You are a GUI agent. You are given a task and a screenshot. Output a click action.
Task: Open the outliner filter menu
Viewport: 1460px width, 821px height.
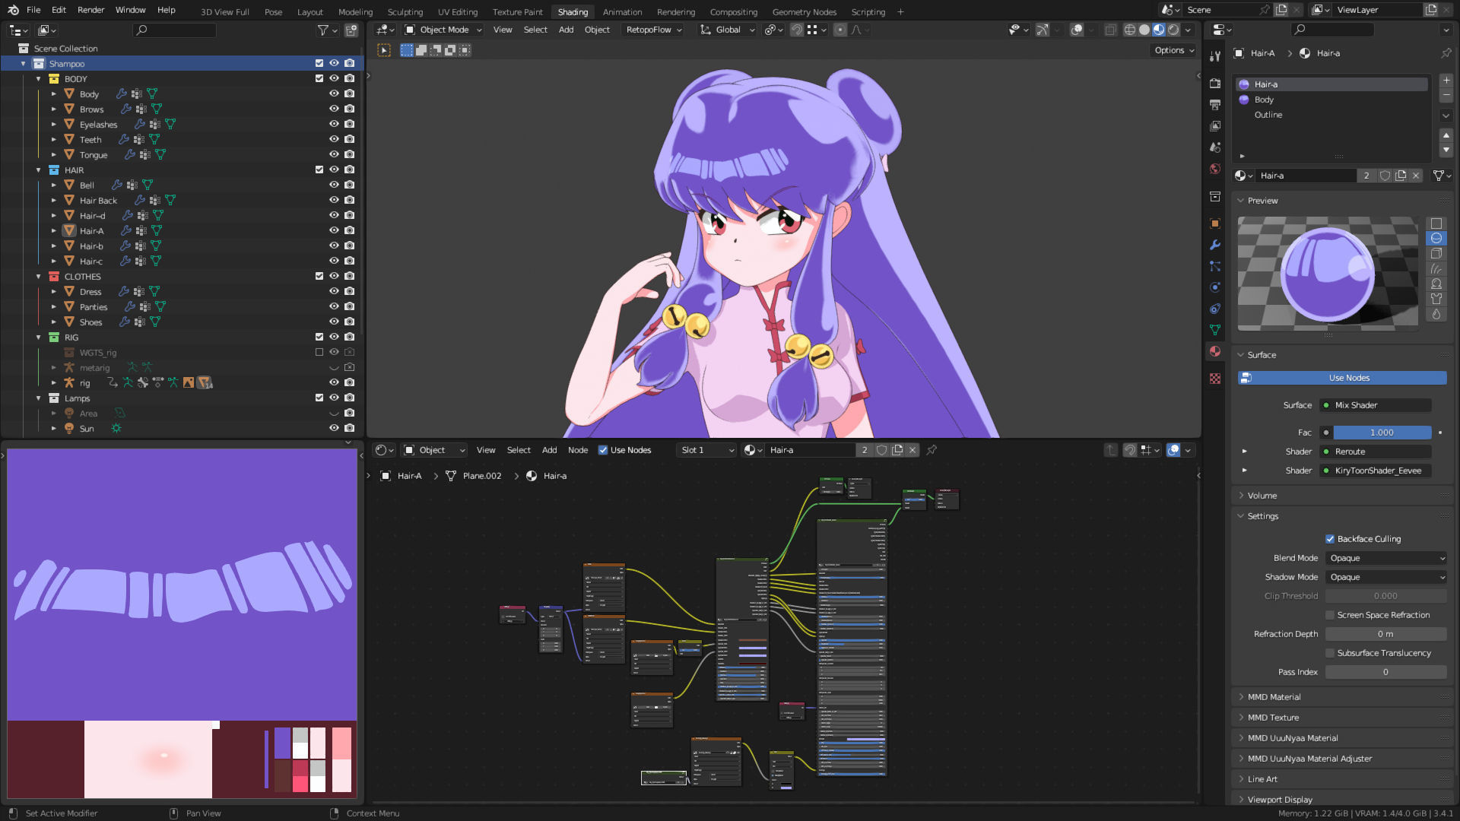pos(327,30)
